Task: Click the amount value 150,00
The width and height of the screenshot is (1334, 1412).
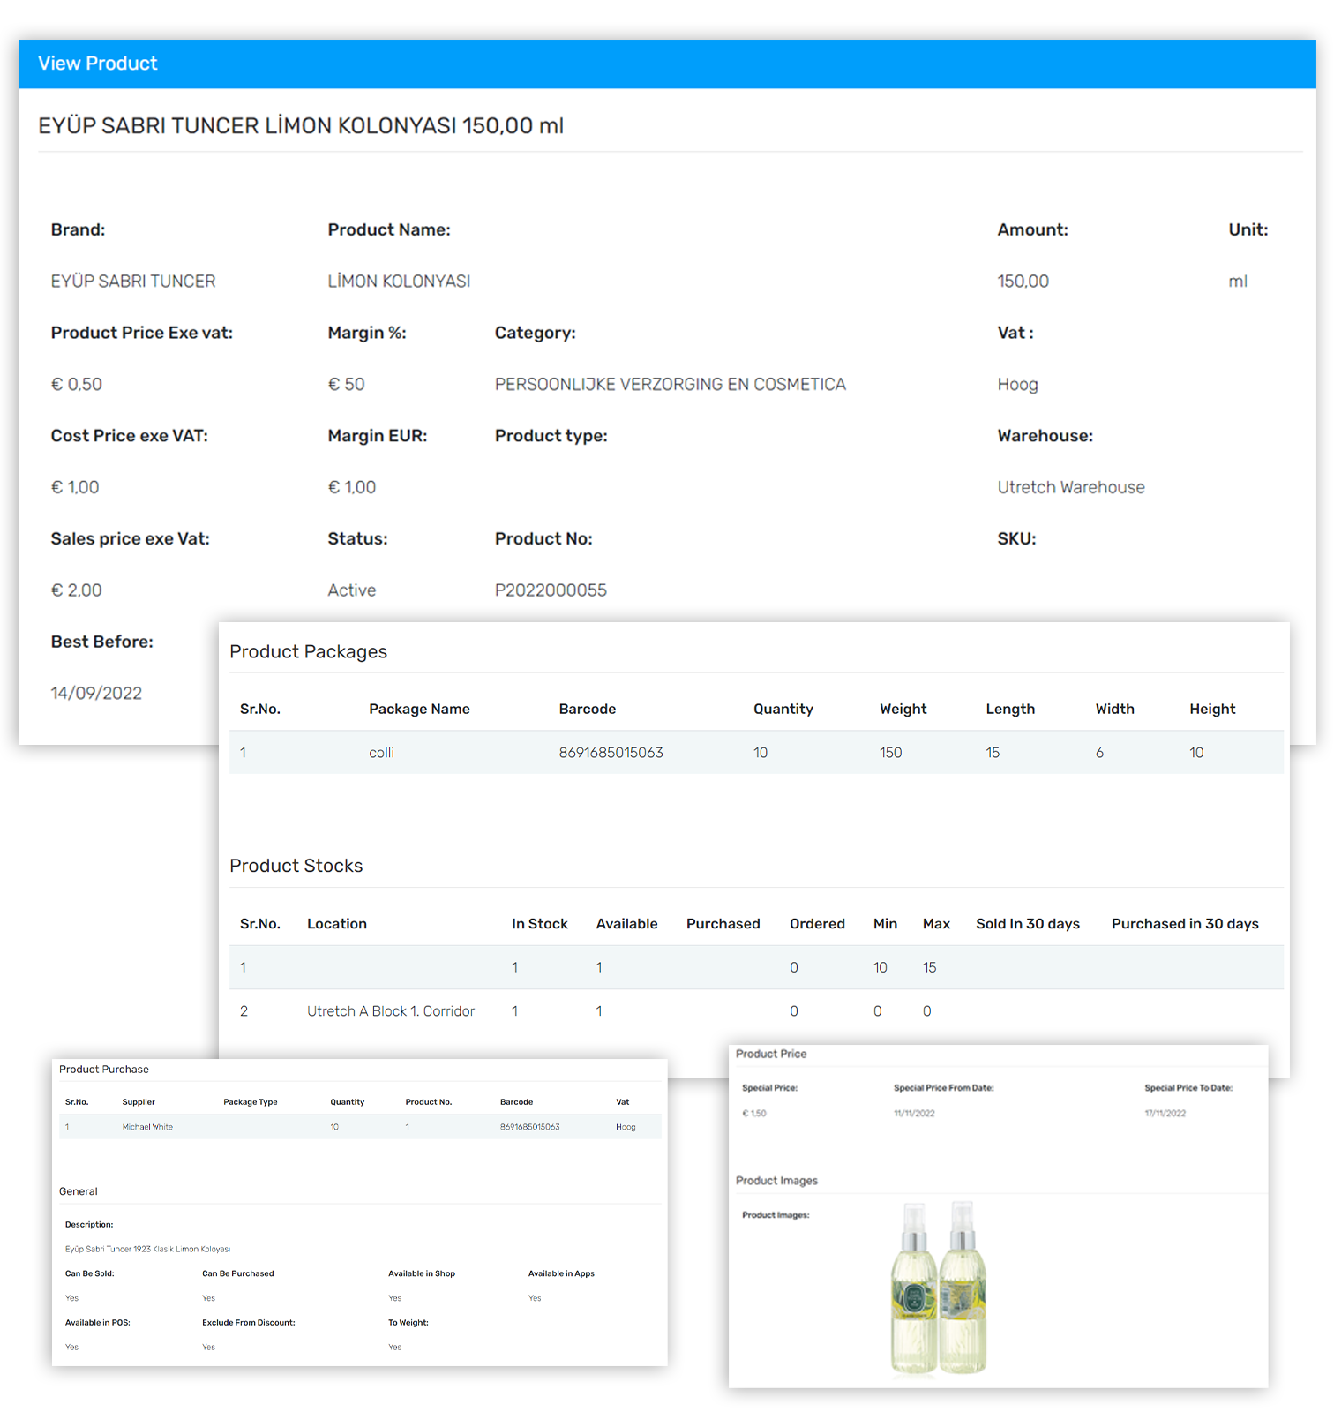Action: pyautogui.click(x=1023, y=282)
